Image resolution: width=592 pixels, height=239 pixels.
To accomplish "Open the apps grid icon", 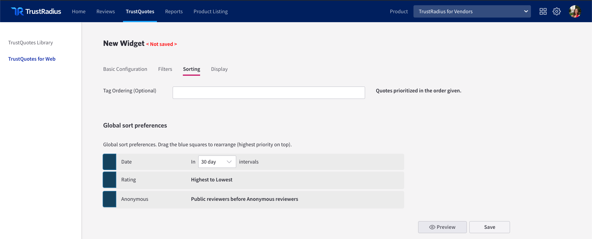I will (543, 11).
